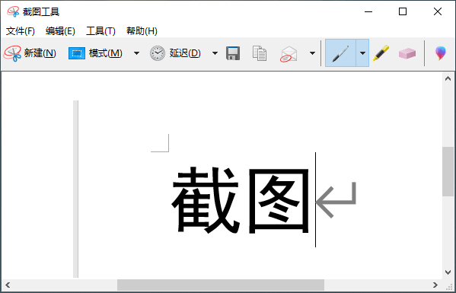This screenshot has height=293, width=456.
Task: Click the New snip scissors icon
Action: tap(12, 53)
